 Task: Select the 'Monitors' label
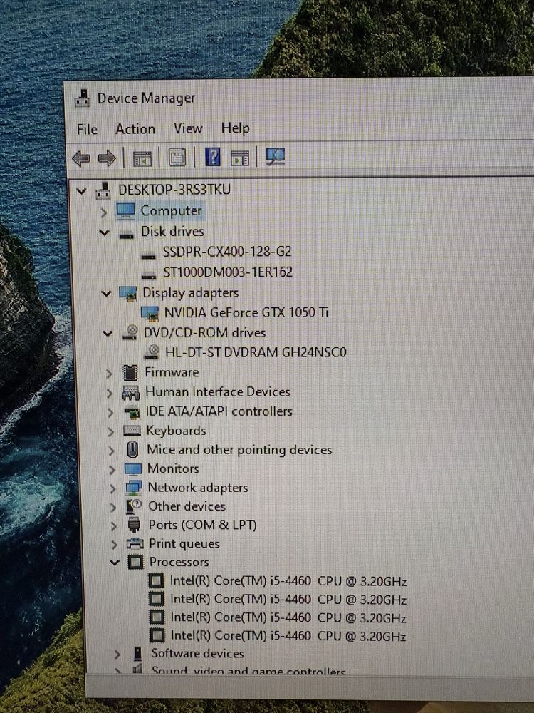174,469
